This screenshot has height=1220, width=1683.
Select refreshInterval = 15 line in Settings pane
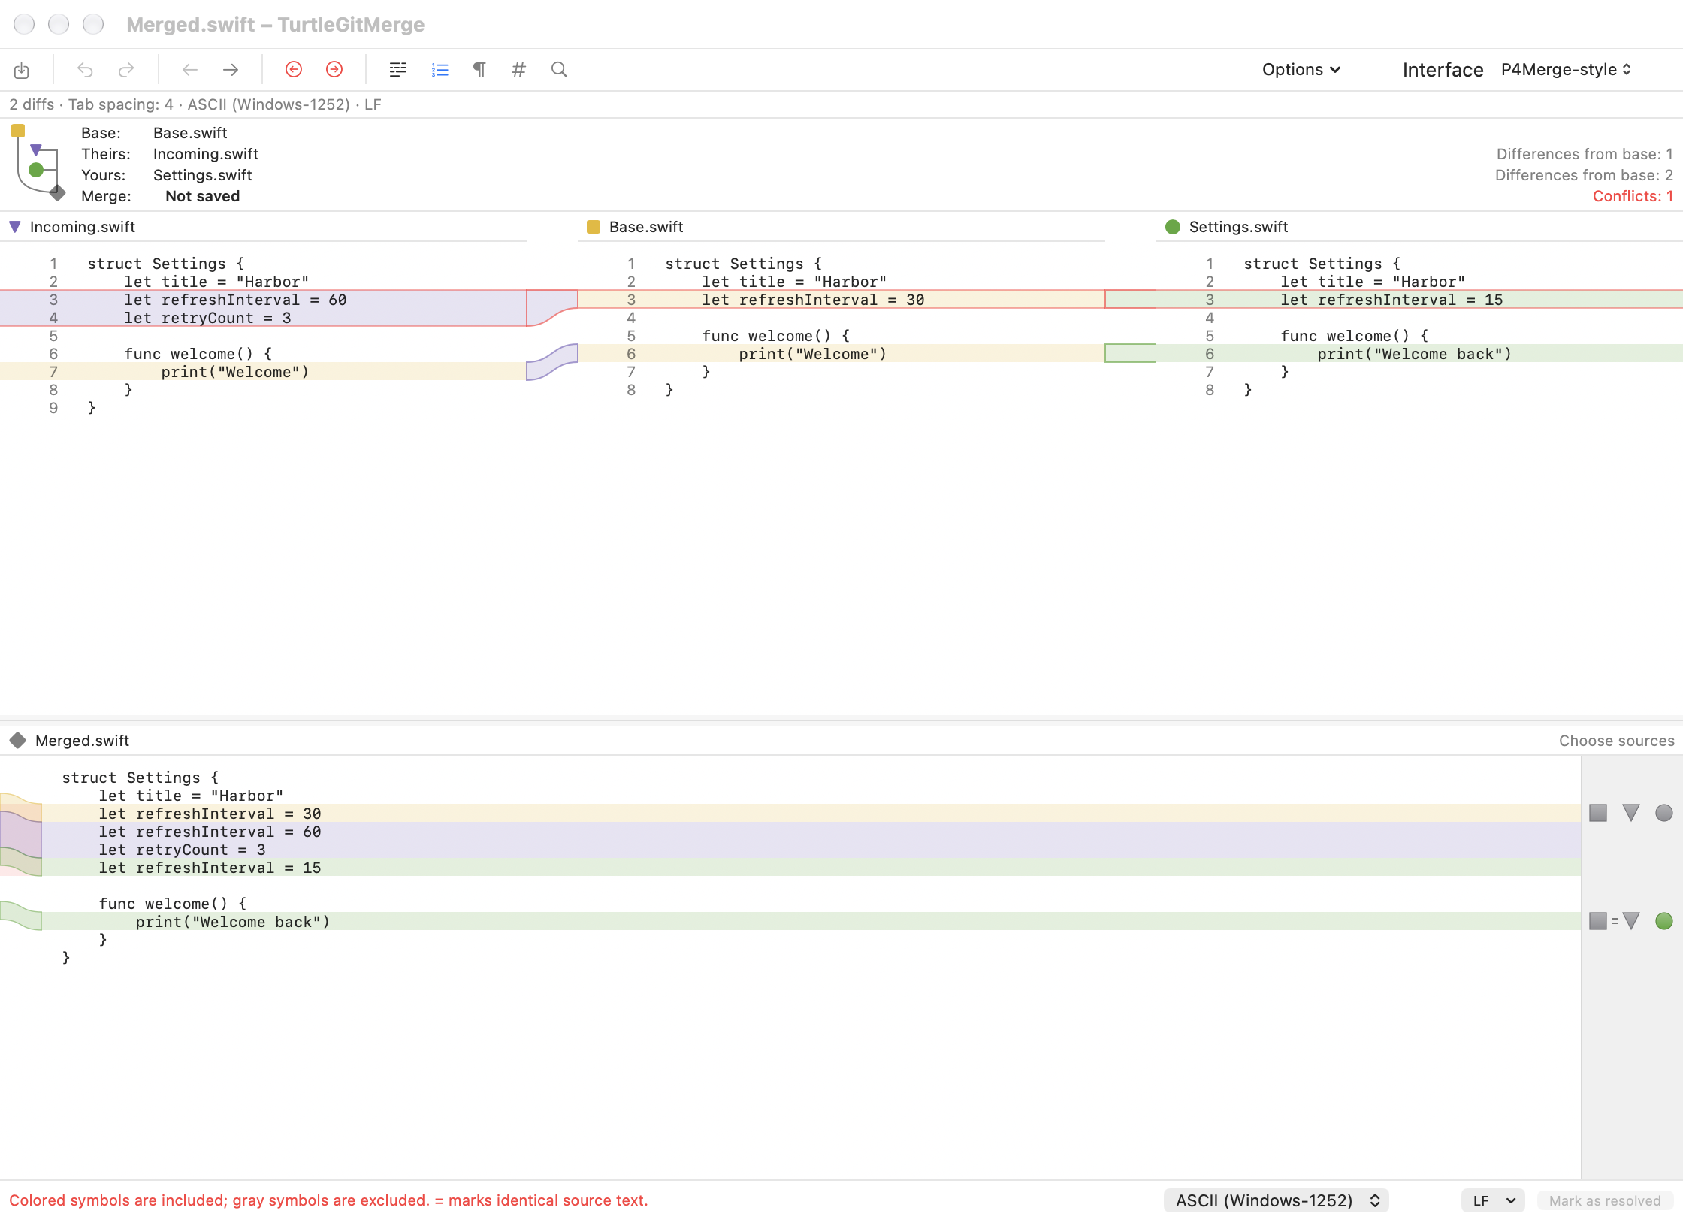[x=1419, y=300]
